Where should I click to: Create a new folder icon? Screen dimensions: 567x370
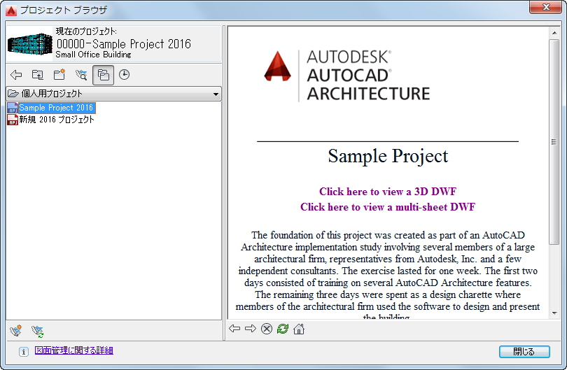(59, 74)
